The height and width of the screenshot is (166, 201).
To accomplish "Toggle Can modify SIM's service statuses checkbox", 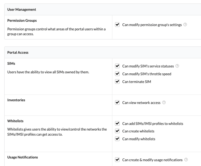I will click(x=117, y=66).
